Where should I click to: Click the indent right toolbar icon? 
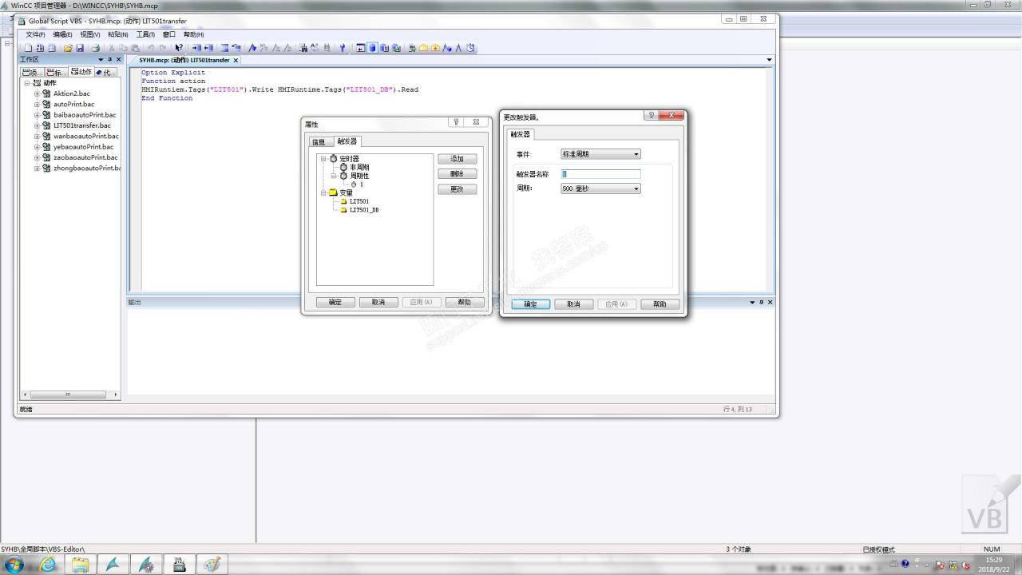[196, 48]
